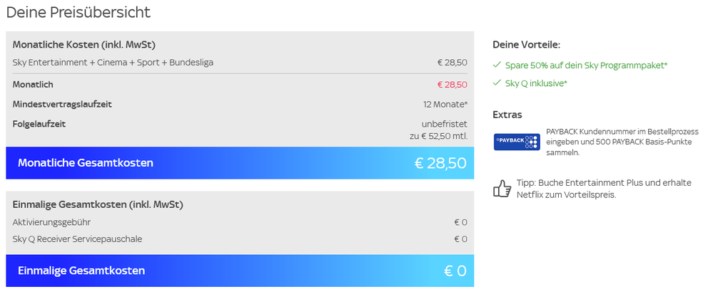The image size is (713, 299).
Task: Click the Mindestvertragslaufzeit label
Action: [x=62, y=104]
